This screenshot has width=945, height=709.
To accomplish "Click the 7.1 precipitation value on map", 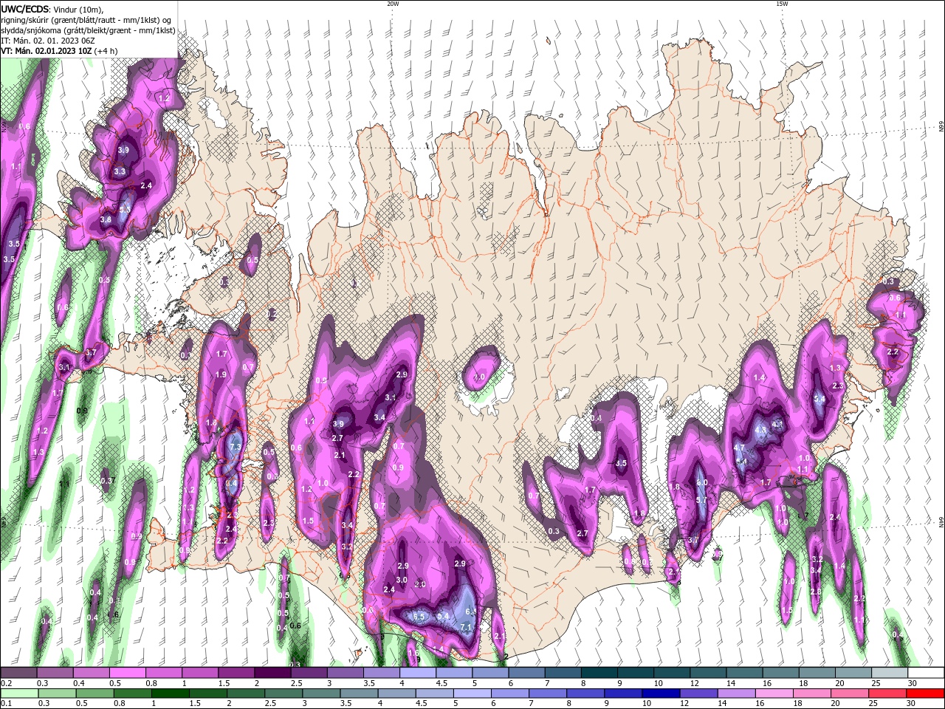I will (x=466, y=627).
